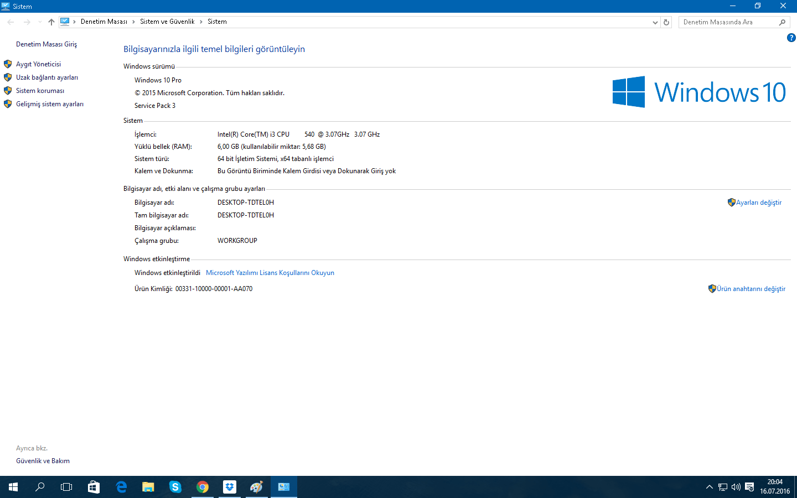Open Aygıt Yöneticisi from the sidebar
Image resolution: width=797 pixels, height=498 pixels.
pos(38,64)
